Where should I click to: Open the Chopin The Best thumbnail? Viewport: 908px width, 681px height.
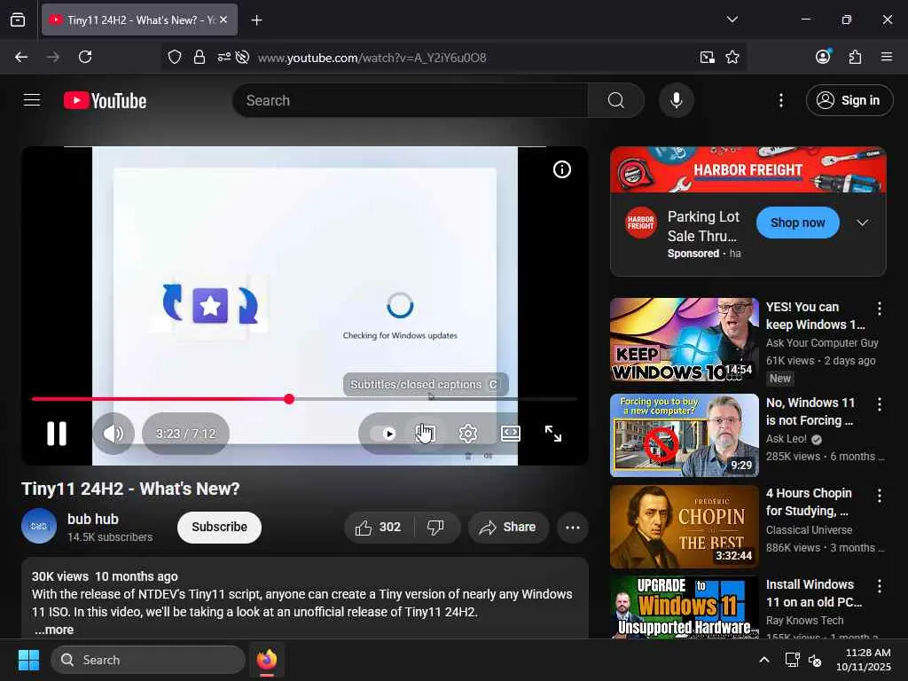pos(684,527)
